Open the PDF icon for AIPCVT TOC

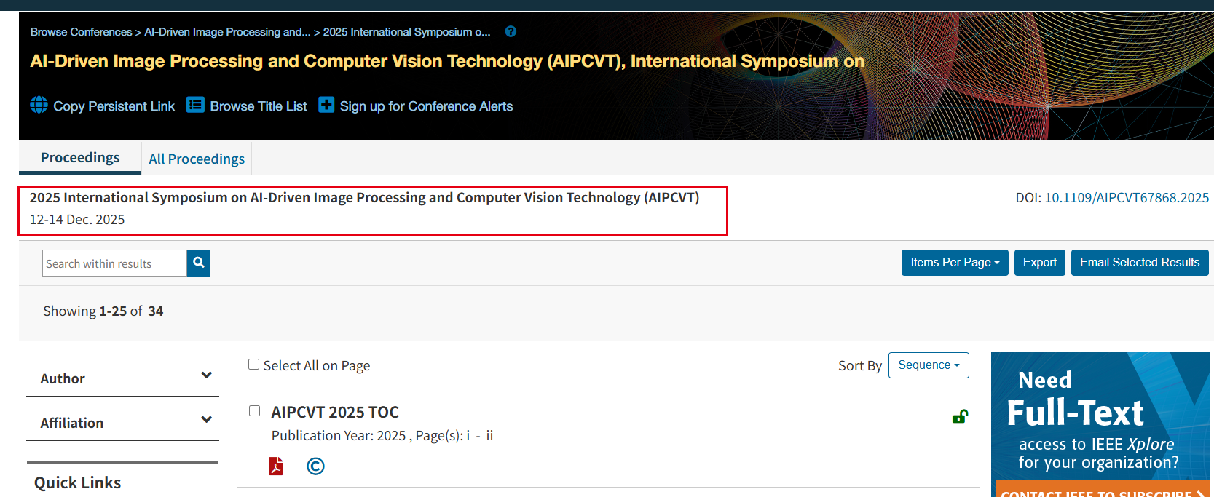(x=276, y=466)
